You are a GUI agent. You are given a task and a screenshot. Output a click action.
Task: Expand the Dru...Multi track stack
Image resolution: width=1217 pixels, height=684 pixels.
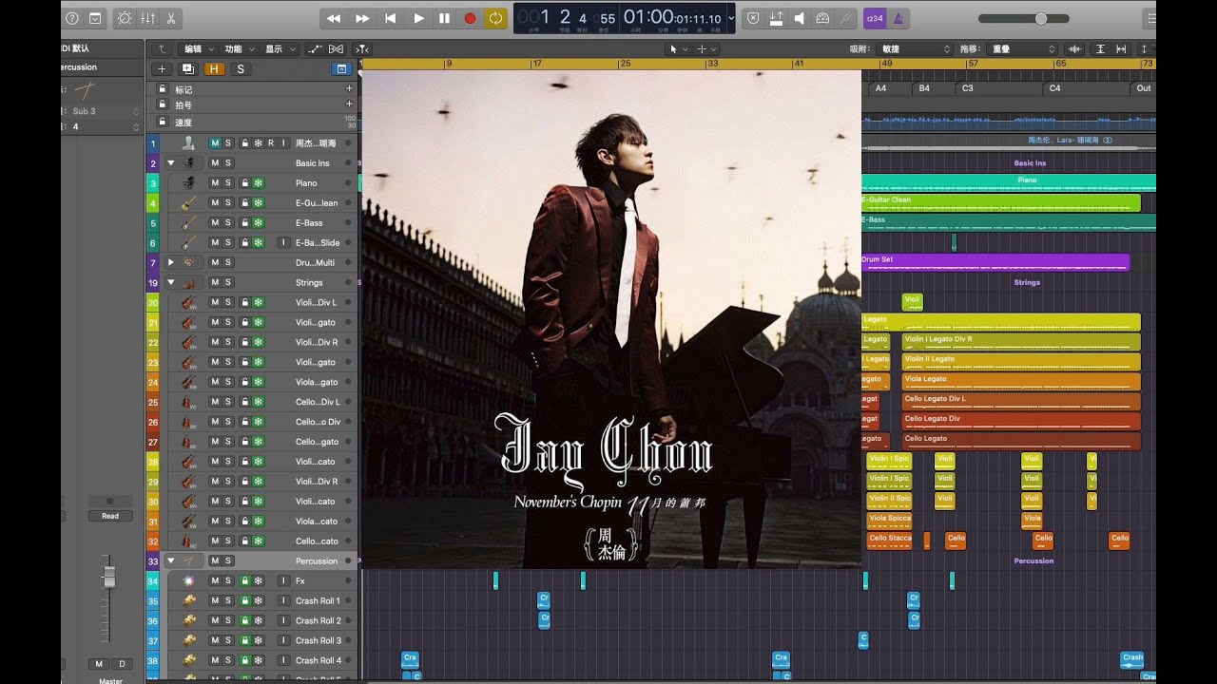coord(171,262)
